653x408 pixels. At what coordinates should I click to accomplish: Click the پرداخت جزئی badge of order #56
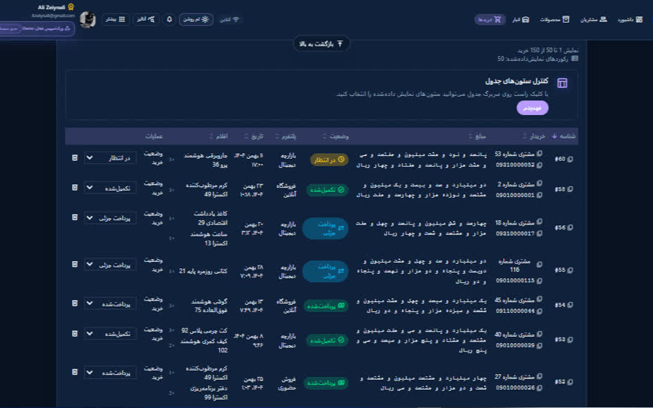(325, 228)
